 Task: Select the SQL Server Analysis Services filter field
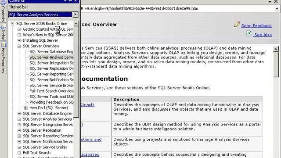coord(40,14)
